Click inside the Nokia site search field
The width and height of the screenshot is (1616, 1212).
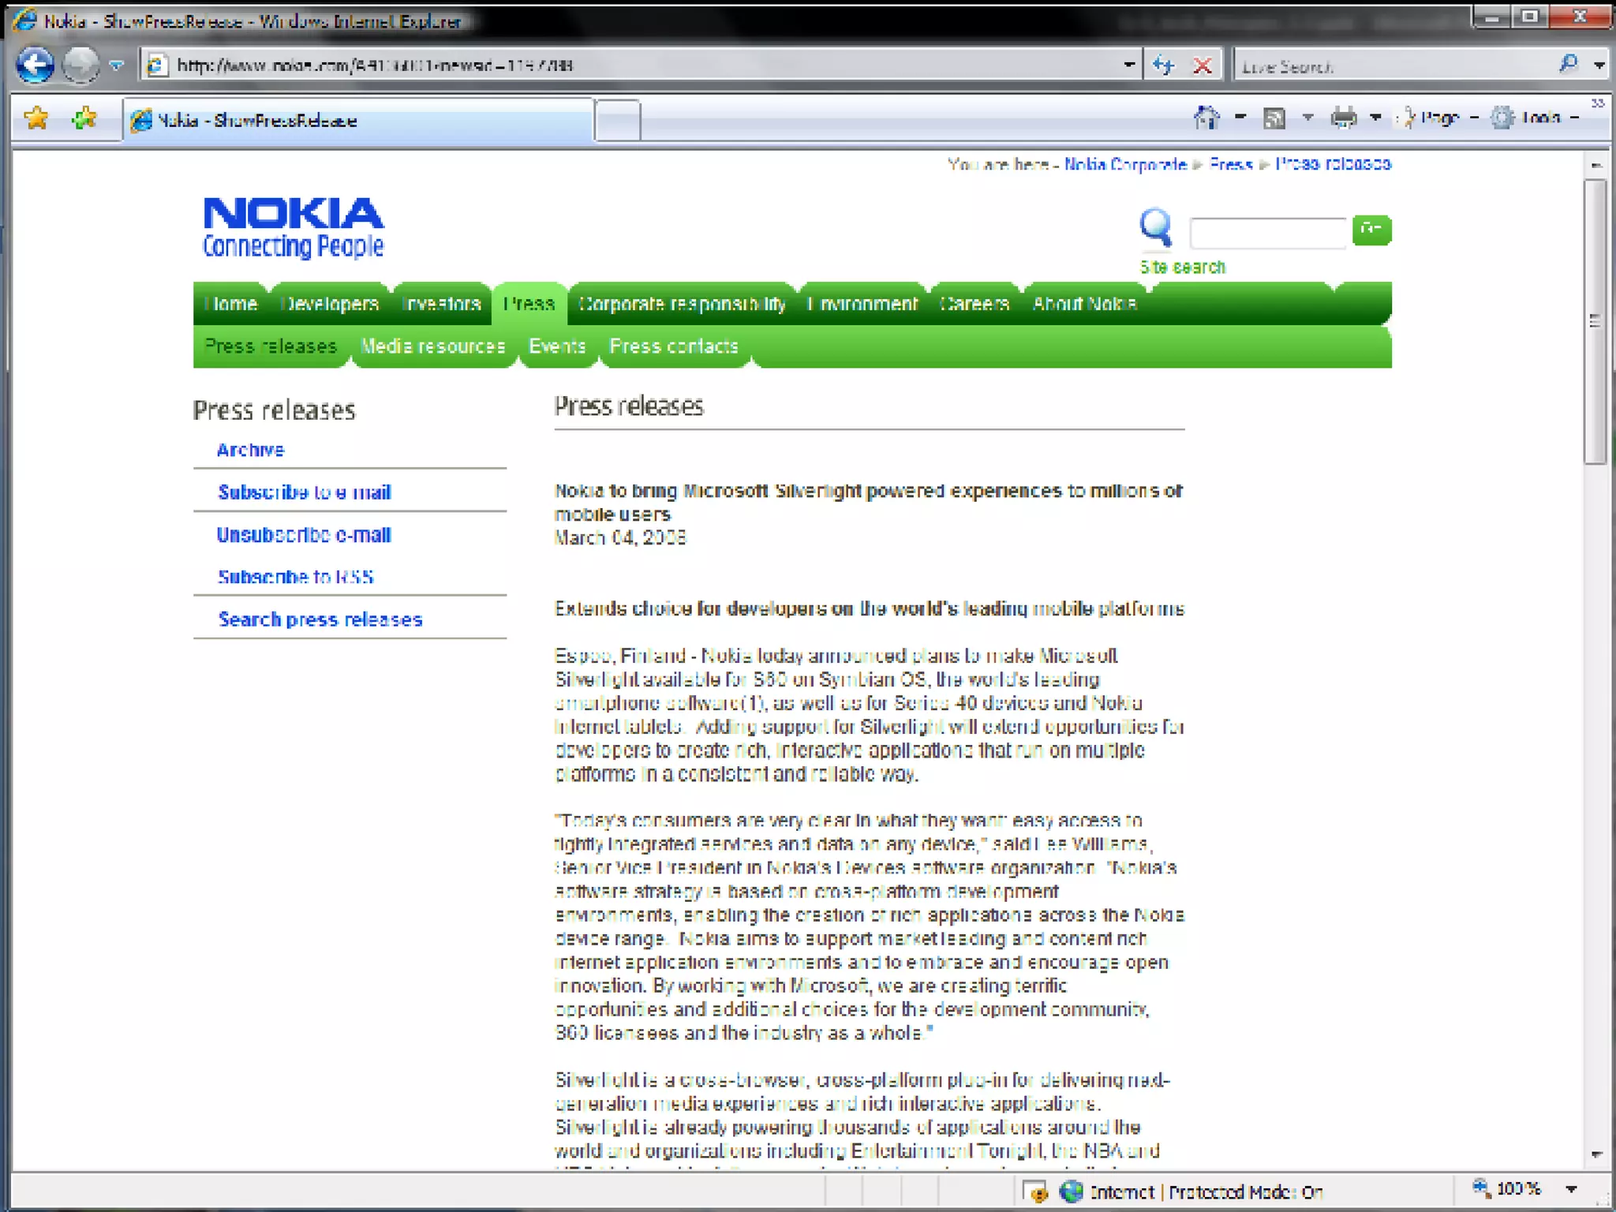pos(1267,233)
